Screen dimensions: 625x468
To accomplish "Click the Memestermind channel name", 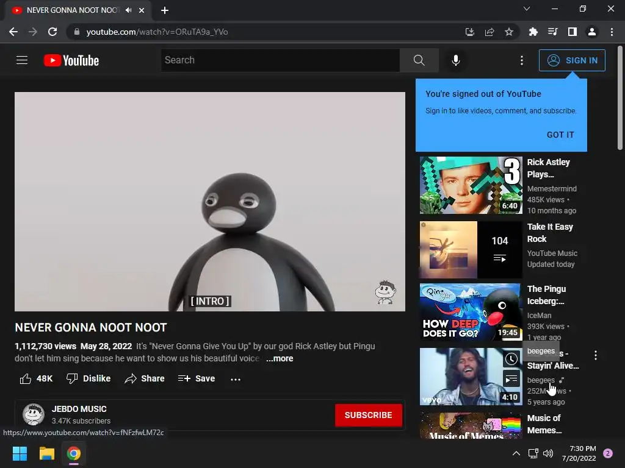I will 552,189.
